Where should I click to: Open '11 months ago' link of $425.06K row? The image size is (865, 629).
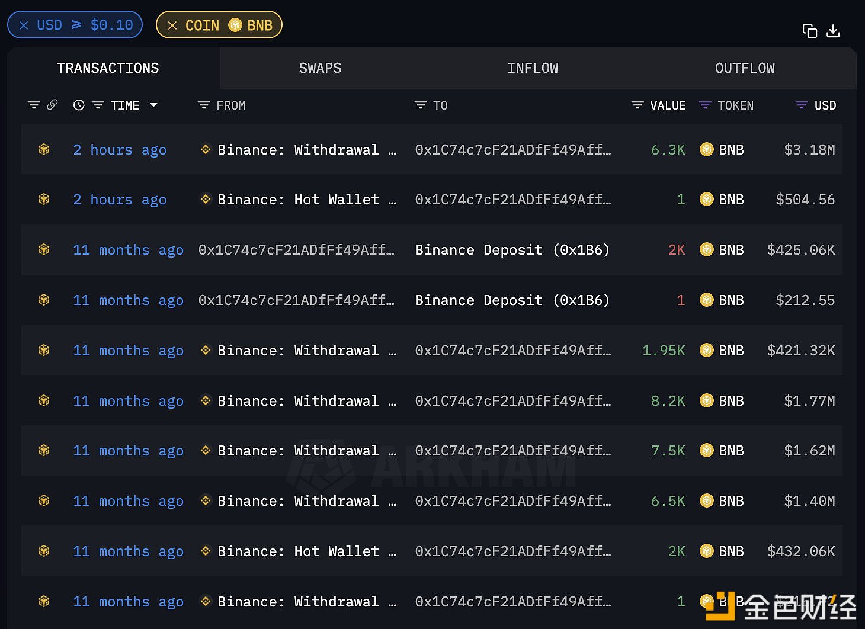coord(128,250)
